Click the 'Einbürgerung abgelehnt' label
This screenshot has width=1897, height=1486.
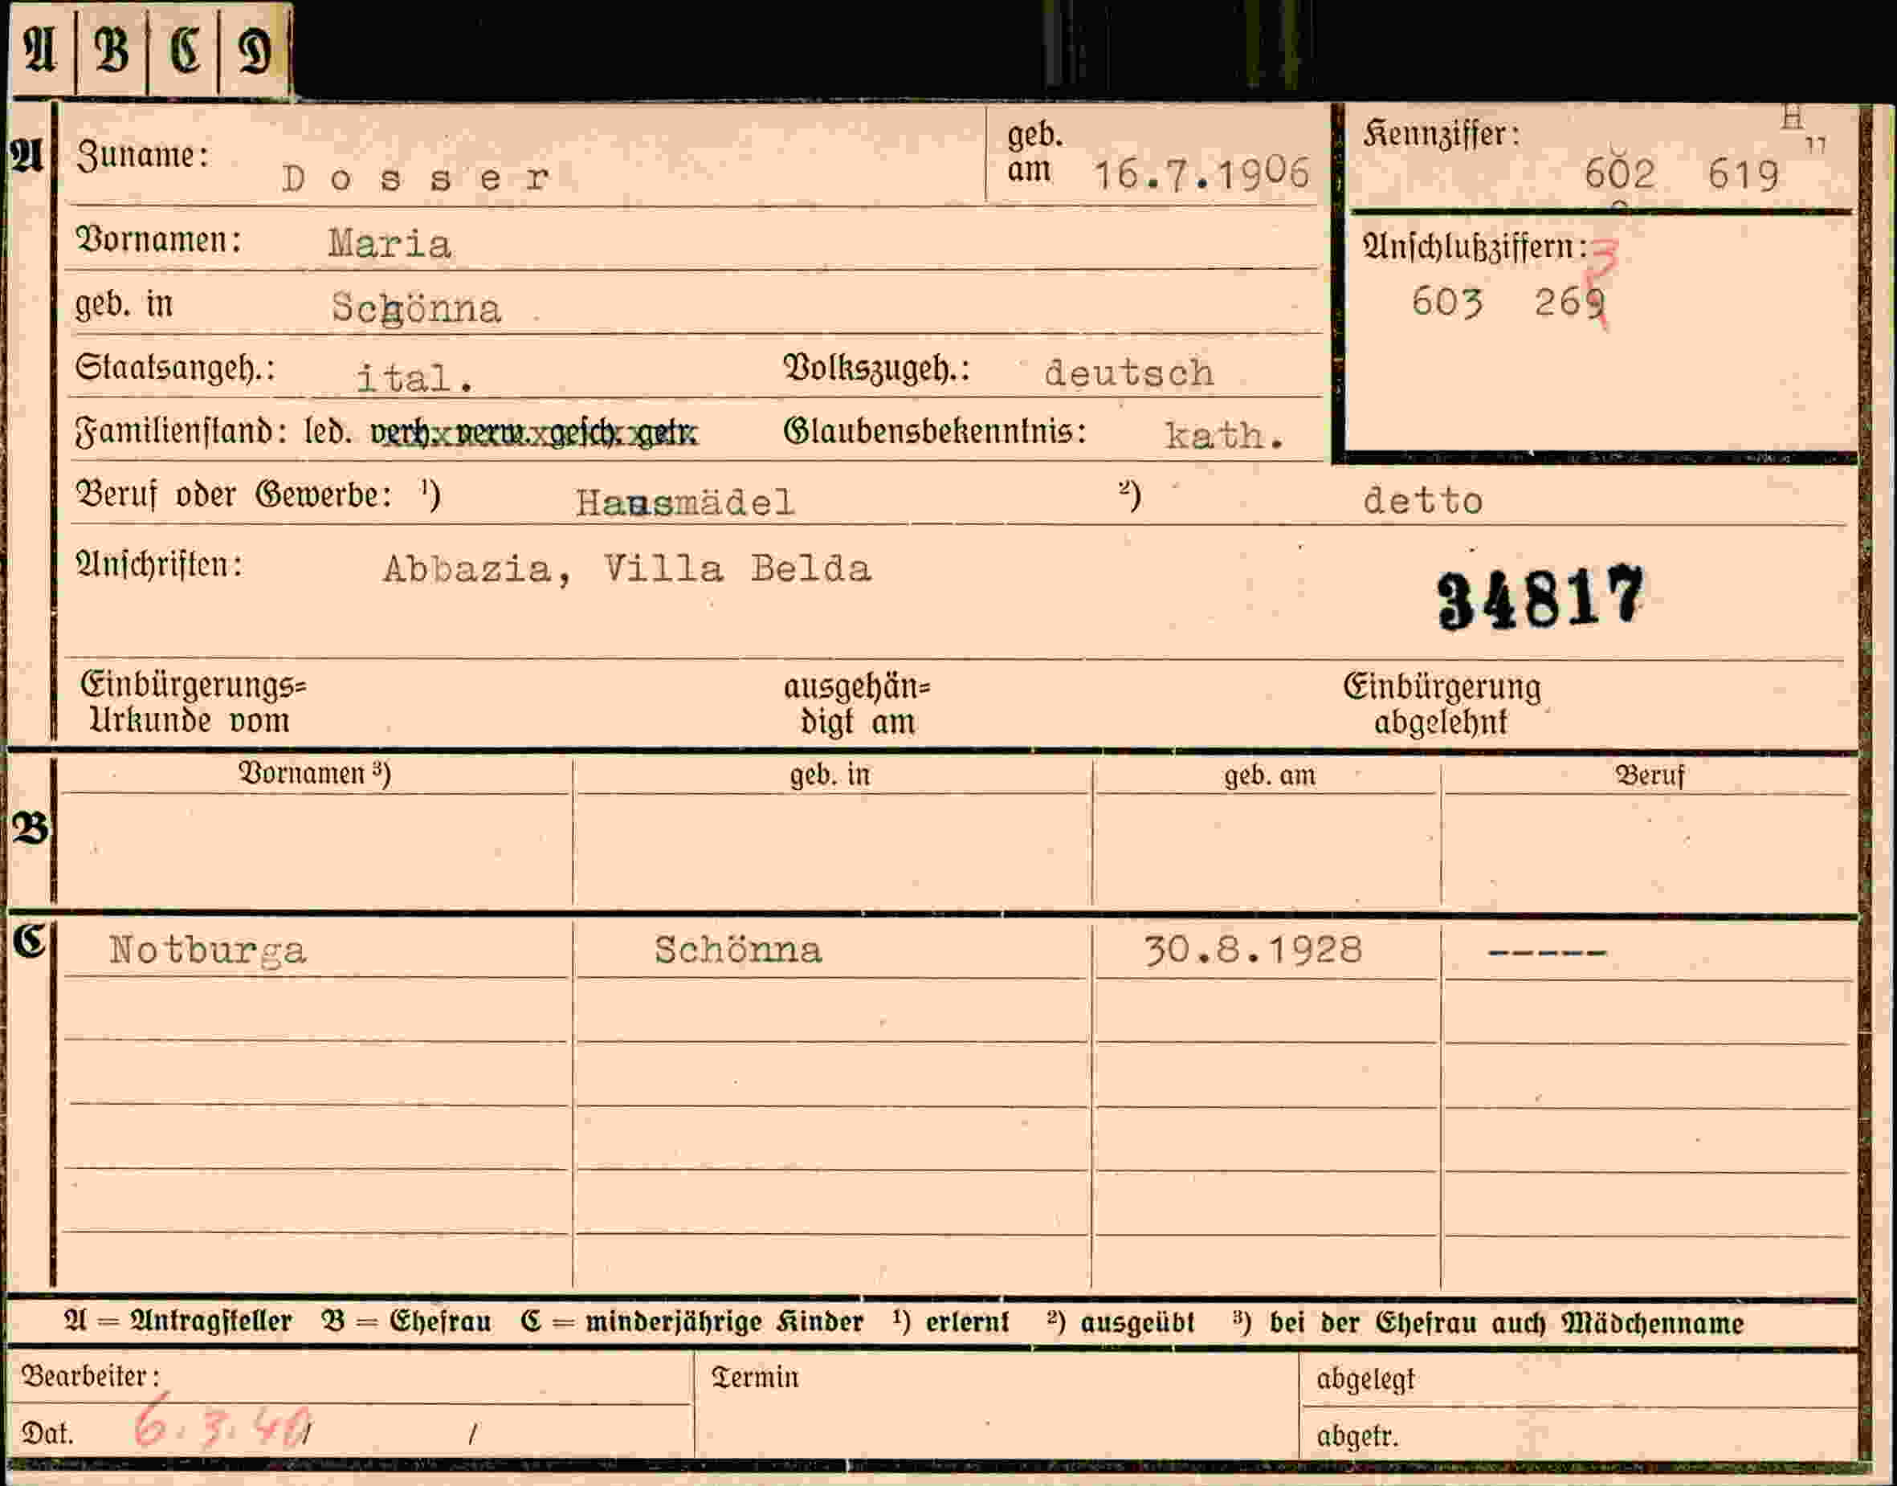(1441, 705)
